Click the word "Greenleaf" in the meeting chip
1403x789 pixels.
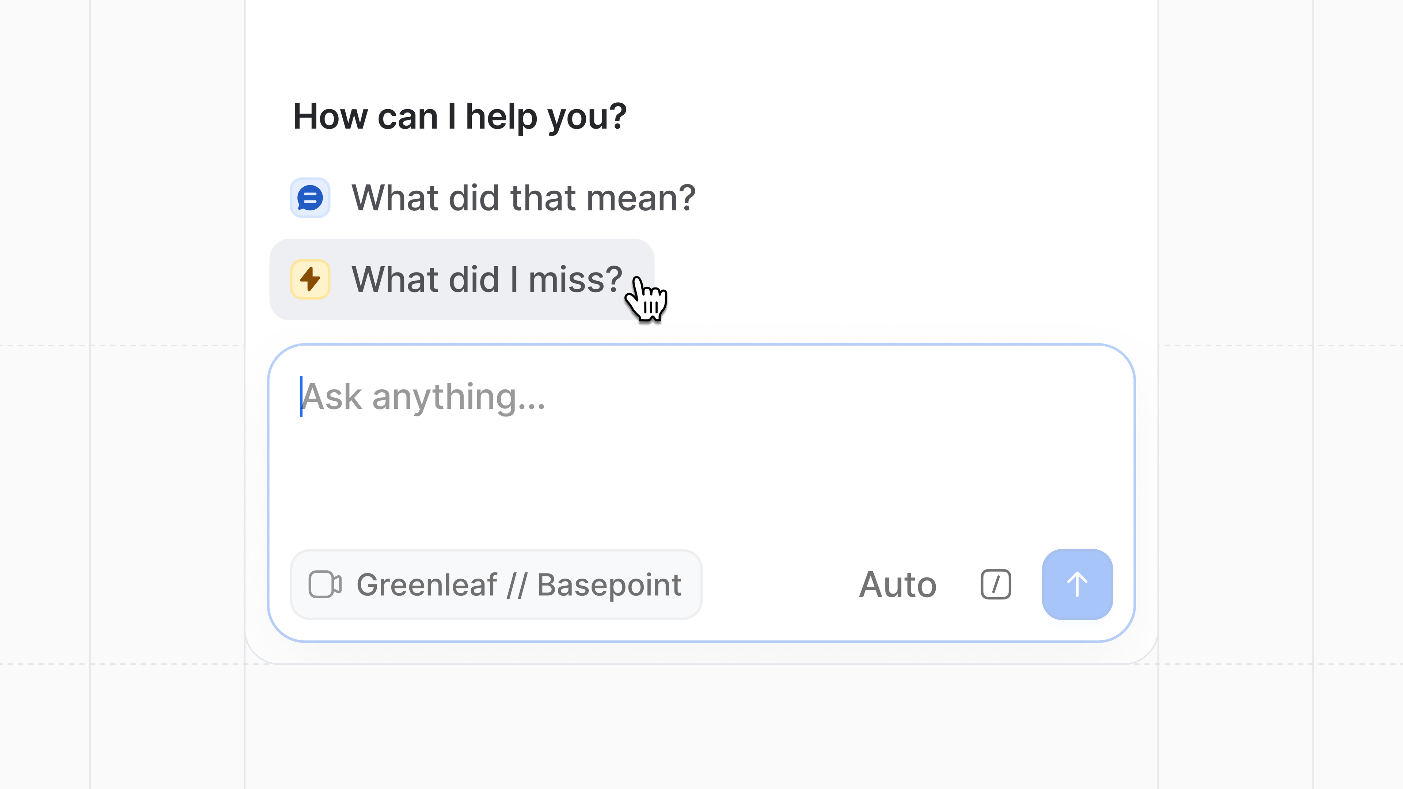click(x=426, y=585)
